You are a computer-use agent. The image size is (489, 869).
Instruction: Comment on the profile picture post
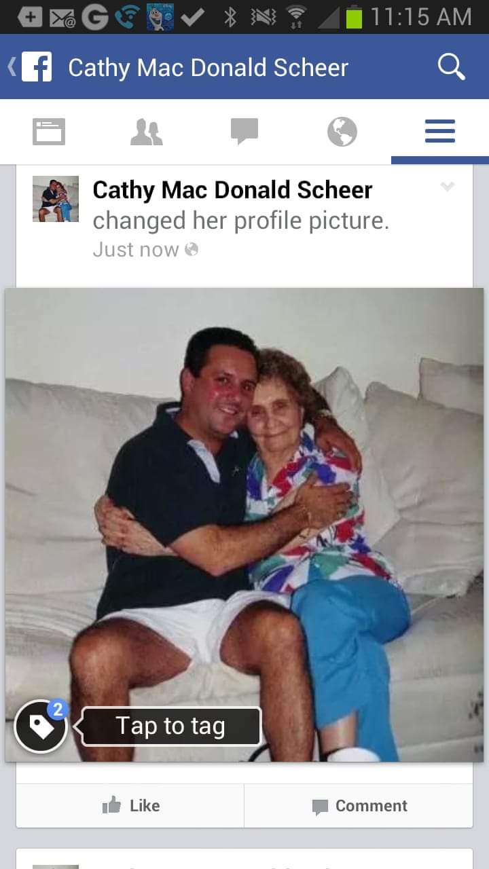(x=359, y=806)
